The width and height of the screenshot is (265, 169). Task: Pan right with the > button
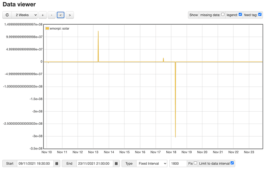click(70, 15)
